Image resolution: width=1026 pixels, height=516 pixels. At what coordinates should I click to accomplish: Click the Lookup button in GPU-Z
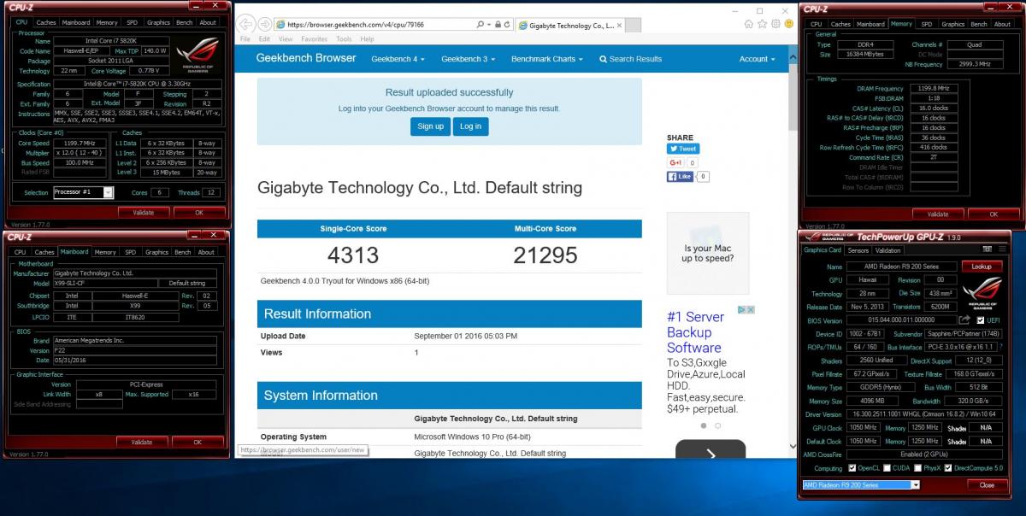point(982,267)
